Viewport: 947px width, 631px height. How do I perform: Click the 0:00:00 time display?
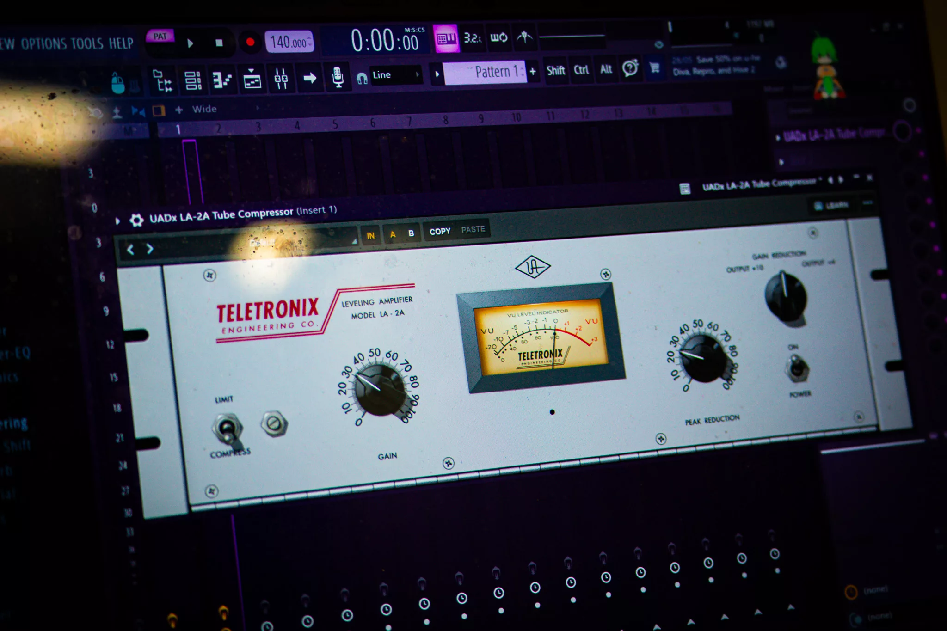pyautogui.click(x=385, y=40)
